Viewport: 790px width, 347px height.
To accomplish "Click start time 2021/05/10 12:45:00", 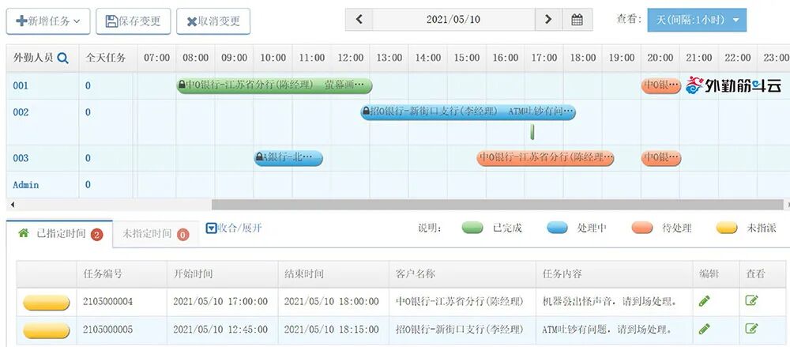I will click(220, 330).
